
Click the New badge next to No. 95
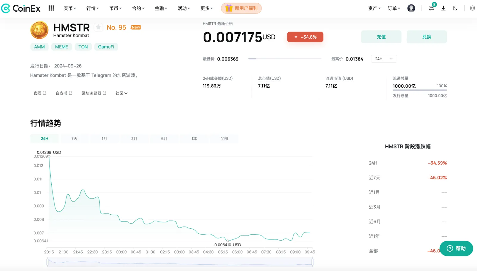pos(136,27)
